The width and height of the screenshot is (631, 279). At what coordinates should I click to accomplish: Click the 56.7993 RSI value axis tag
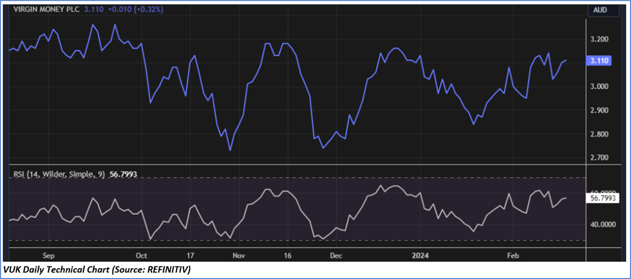603,198
